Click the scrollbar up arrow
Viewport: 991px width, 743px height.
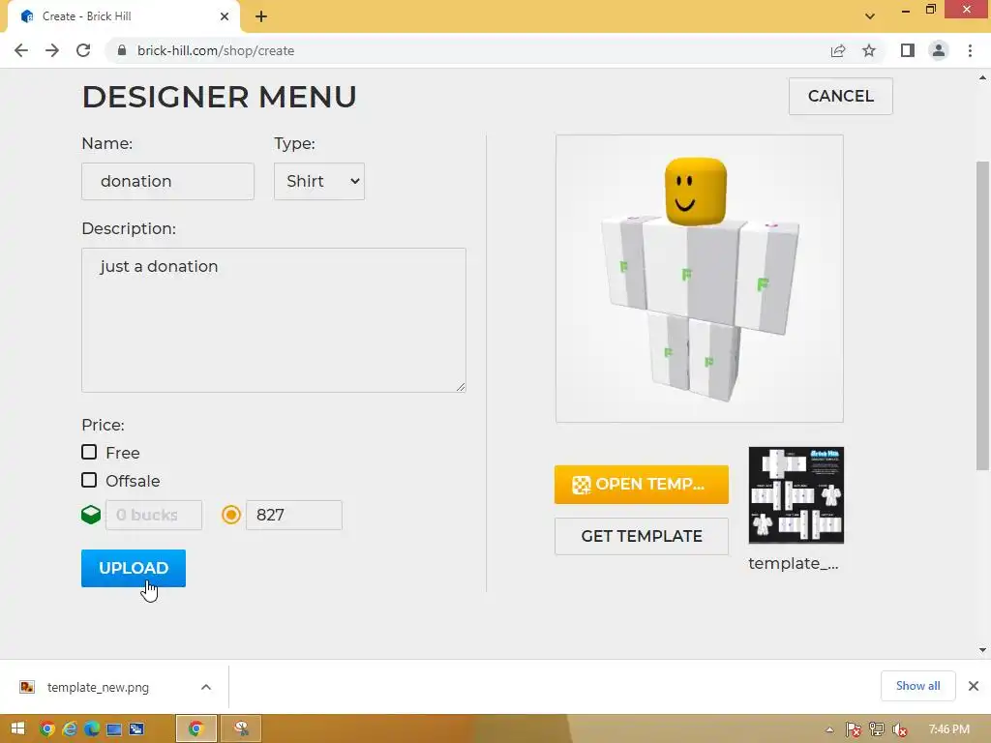tap(982, 77)
